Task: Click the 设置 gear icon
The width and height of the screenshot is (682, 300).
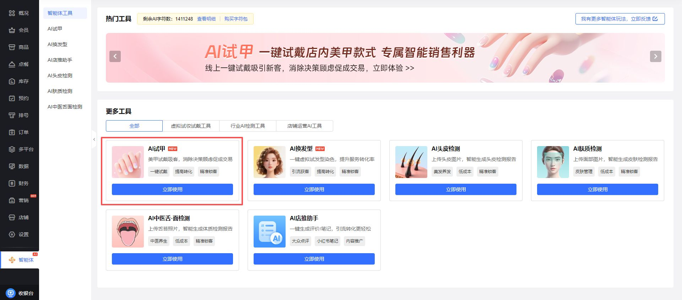Action: pyautogui.click(x=12, y=234)
